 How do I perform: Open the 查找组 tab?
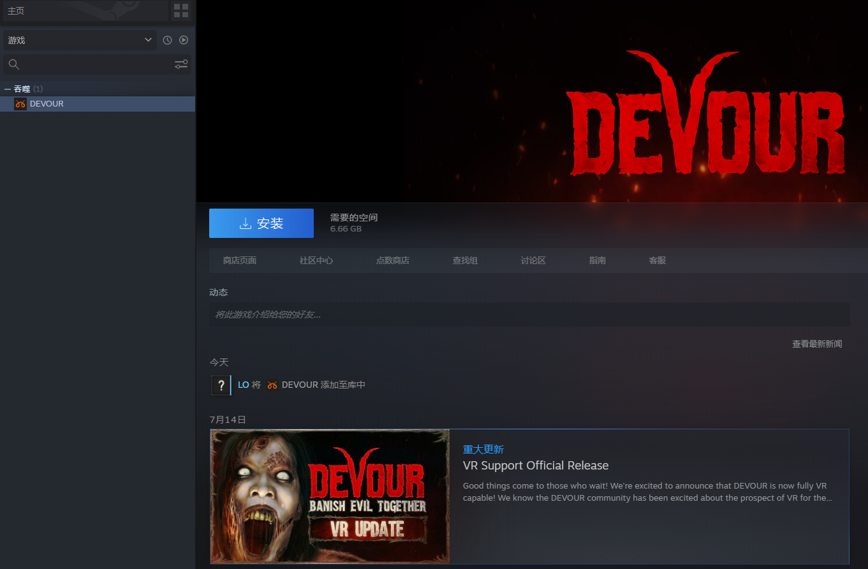465,260
